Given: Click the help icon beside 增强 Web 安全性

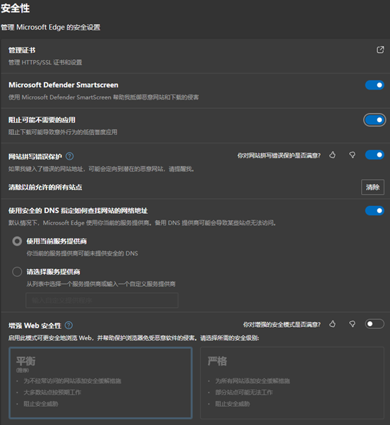Looking at the screenshot, I should click(x=69, y=325).
